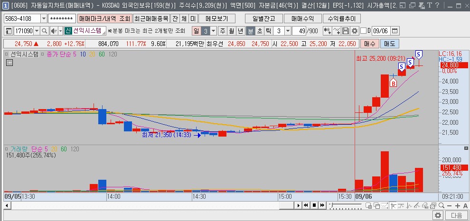Click the bar count 49 input field
Image resolution: width=470 pixels, height=221 pixels.
coord(299,31)
